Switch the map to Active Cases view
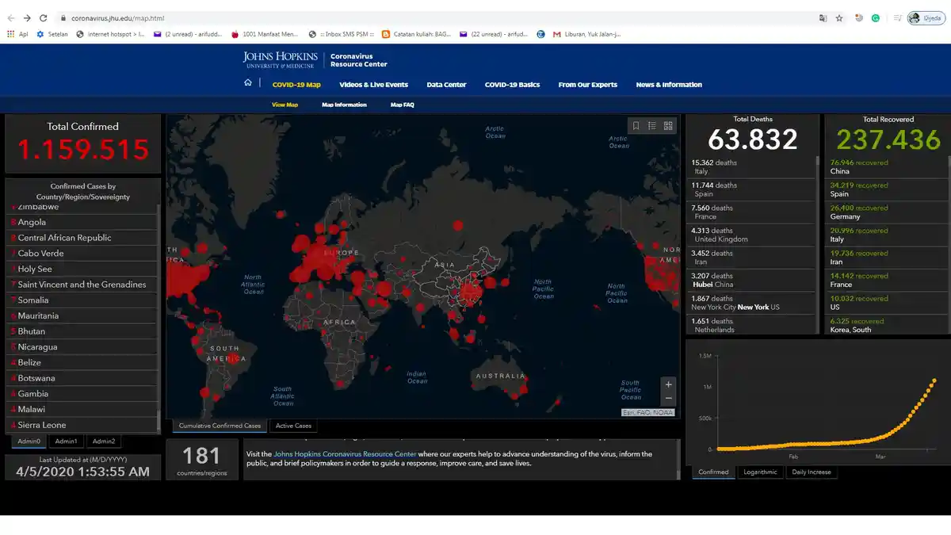The image size is (951, 535). coord(293,425)
